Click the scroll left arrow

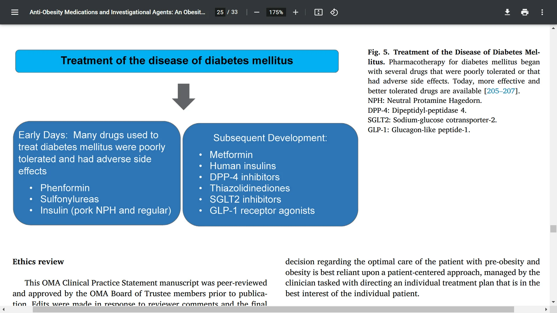pyautogui.click(x=3, y=310)
